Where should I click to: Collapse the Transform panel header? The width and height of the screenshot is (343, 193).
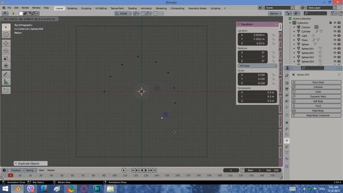(x=257, y=24)
